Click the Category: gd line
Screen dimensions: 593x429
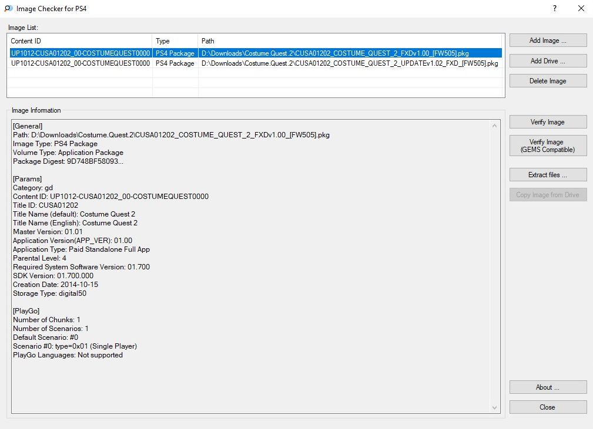click(33, 188)
